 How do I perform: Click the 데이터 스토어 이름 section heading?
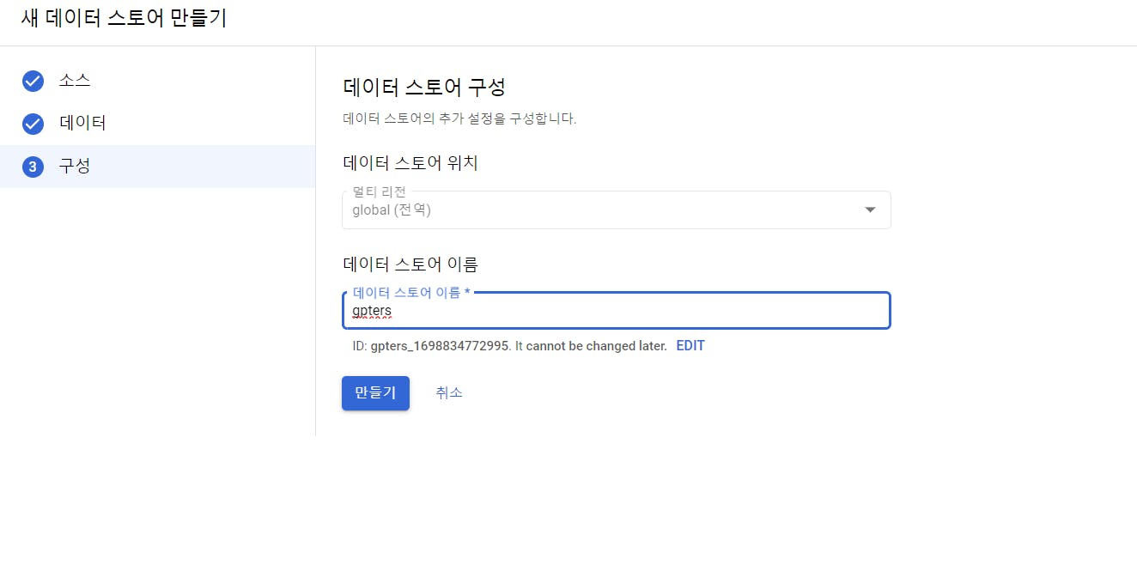[410, 264]
